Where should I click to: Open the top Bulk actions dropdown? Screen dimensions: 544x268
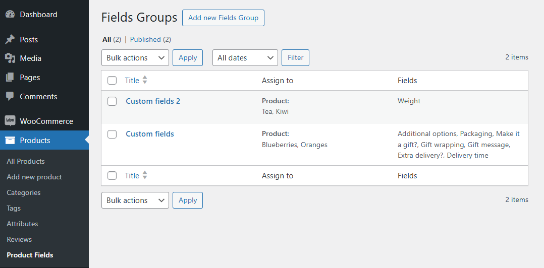pyautogui.click(x=135, y=58)
